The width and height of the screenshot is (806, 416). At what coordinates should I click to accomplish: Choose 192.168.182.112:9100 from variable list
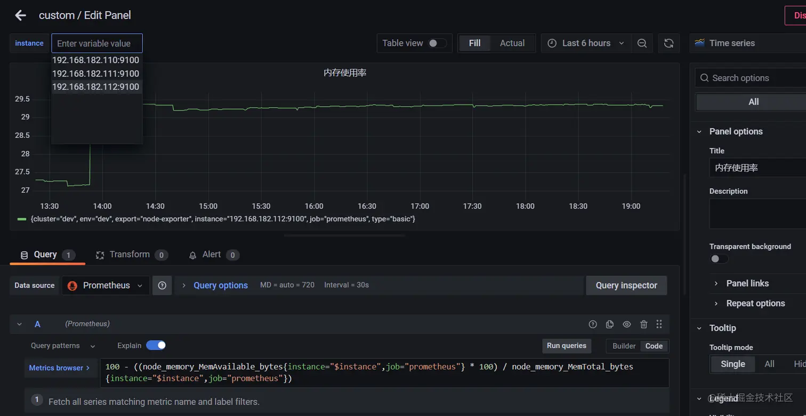pyautogui.click(x=96, y=87)
